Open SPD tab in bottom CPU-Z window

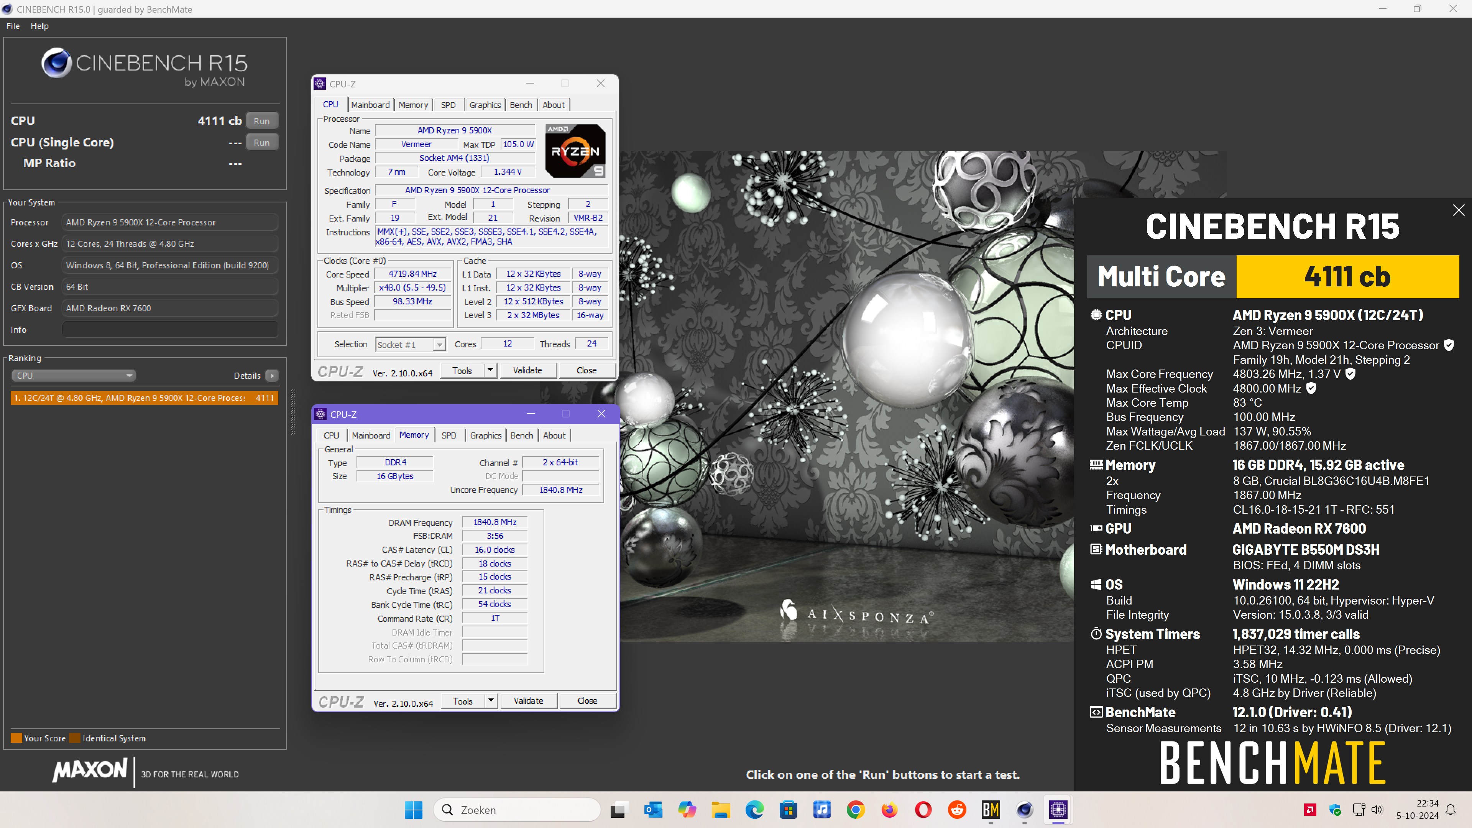point(449,435)
